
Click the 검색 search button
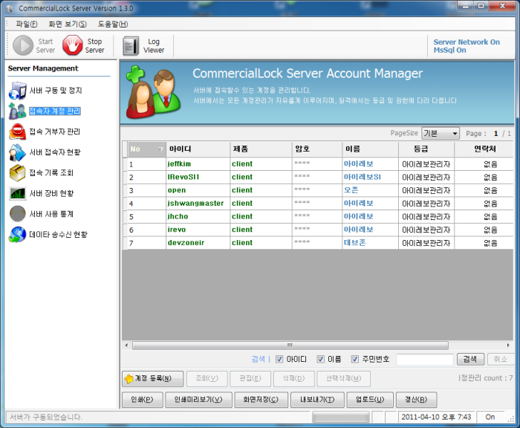click(470, 359)
